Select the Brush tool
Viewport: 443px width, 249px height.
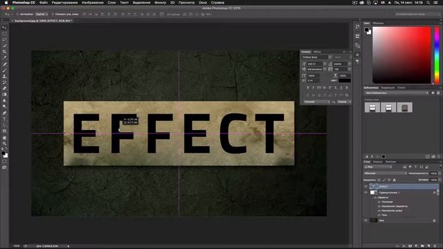[4, 70]
